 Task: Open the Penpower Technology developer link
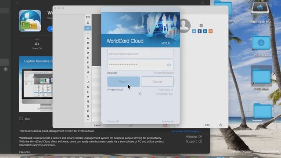[187, 131]
